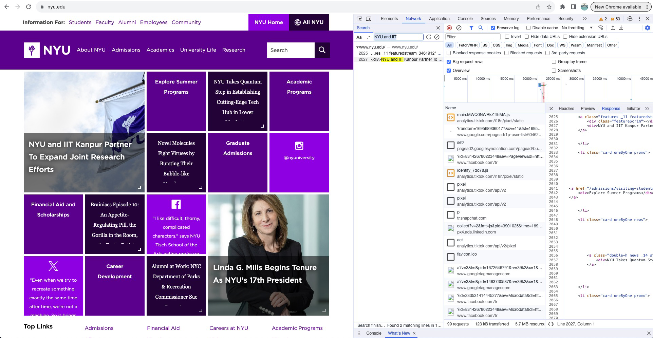Clear the network log
The height and width of the screenshot is (338, 653).
(x=459, y=28)
